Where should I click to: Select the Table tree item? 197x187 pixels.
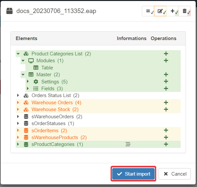click(47, 68)
